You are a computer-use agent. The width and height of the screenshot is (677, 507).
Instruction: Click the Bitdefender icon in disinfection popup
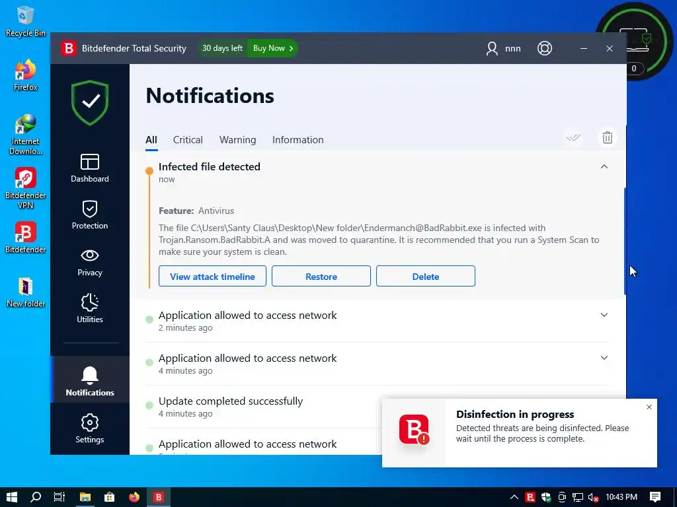[414, 429]
